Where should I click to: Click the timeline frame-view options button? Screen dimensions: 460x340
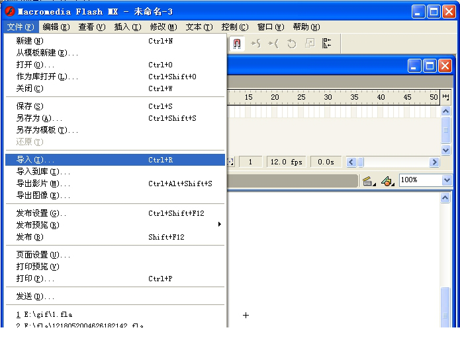[445, 97]
